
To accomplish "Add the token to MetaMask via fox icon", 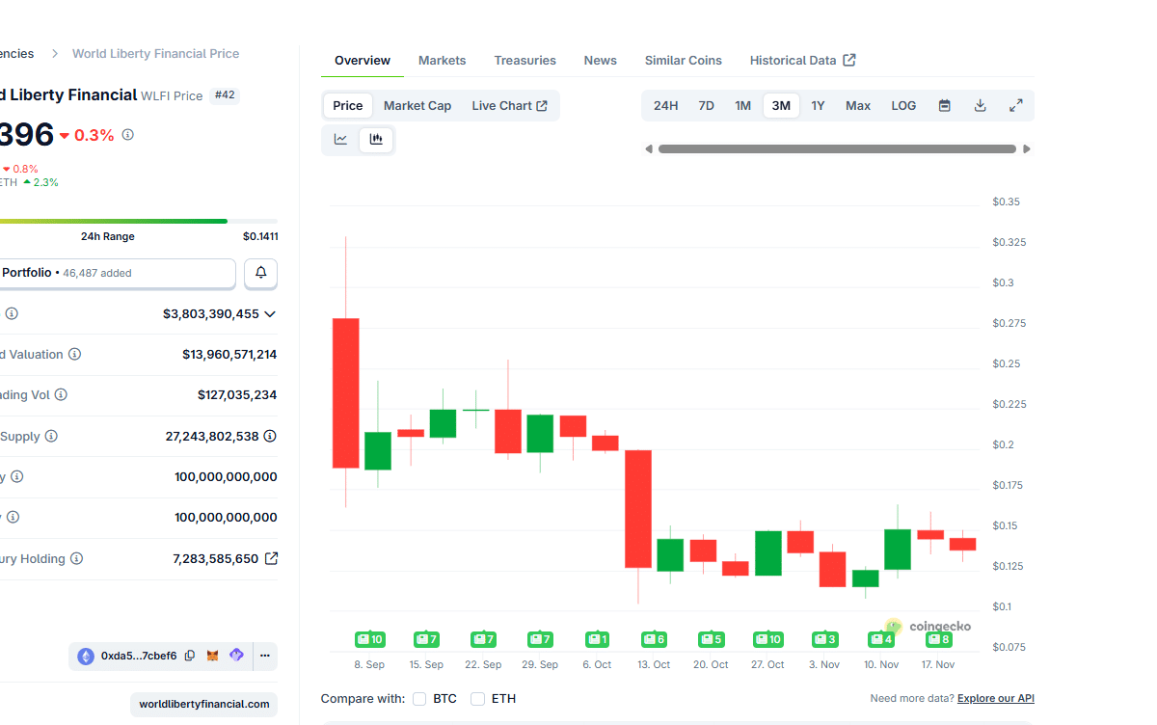I will 213,656.
